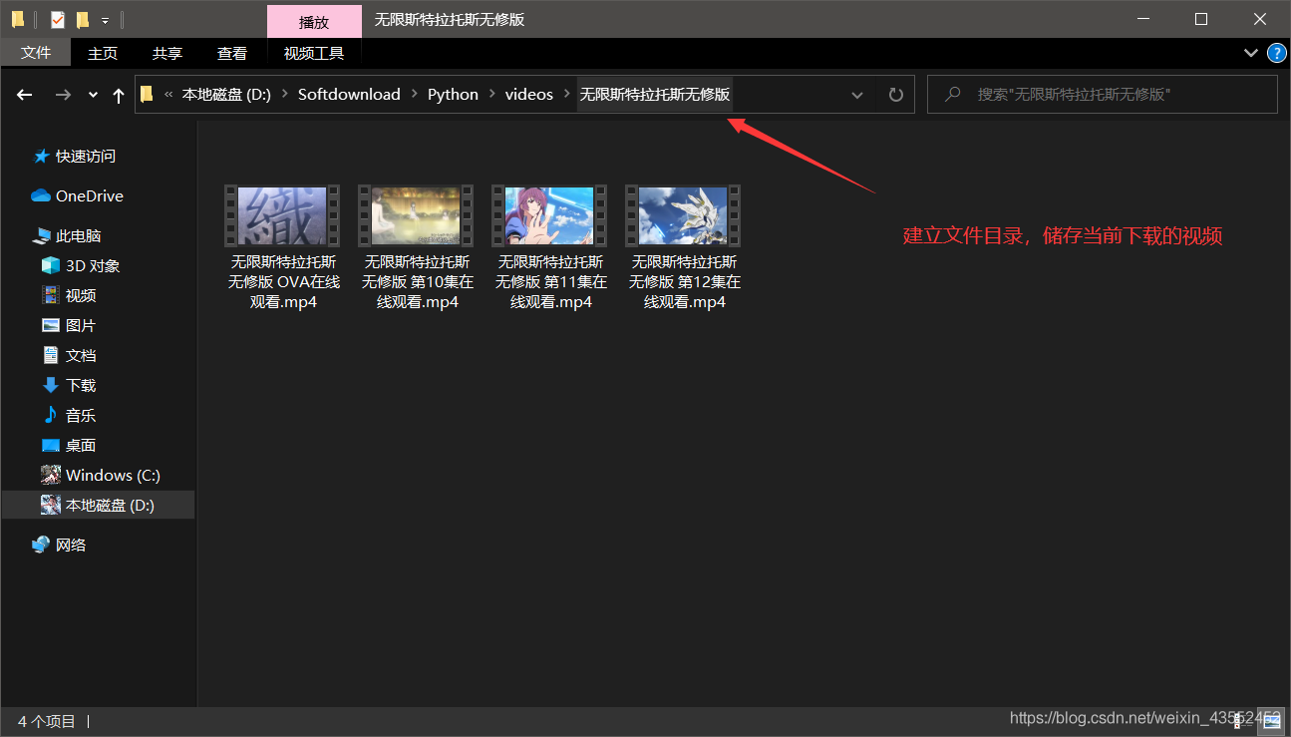Expand chevron after Python breadcrumb
This screenshot has height=737, width=1291.
tap(491, 94)
